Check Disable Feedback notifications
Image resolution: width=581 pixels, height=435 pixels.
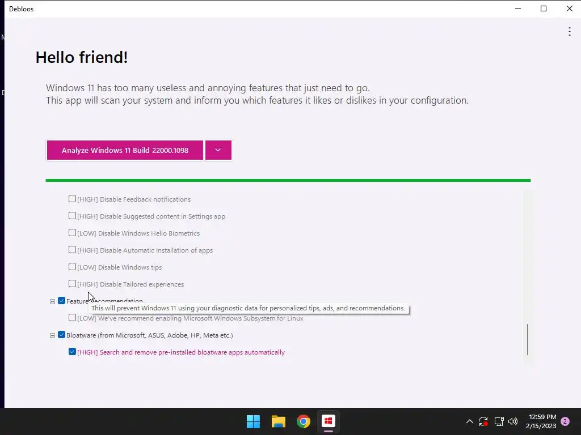pos(72,199)
